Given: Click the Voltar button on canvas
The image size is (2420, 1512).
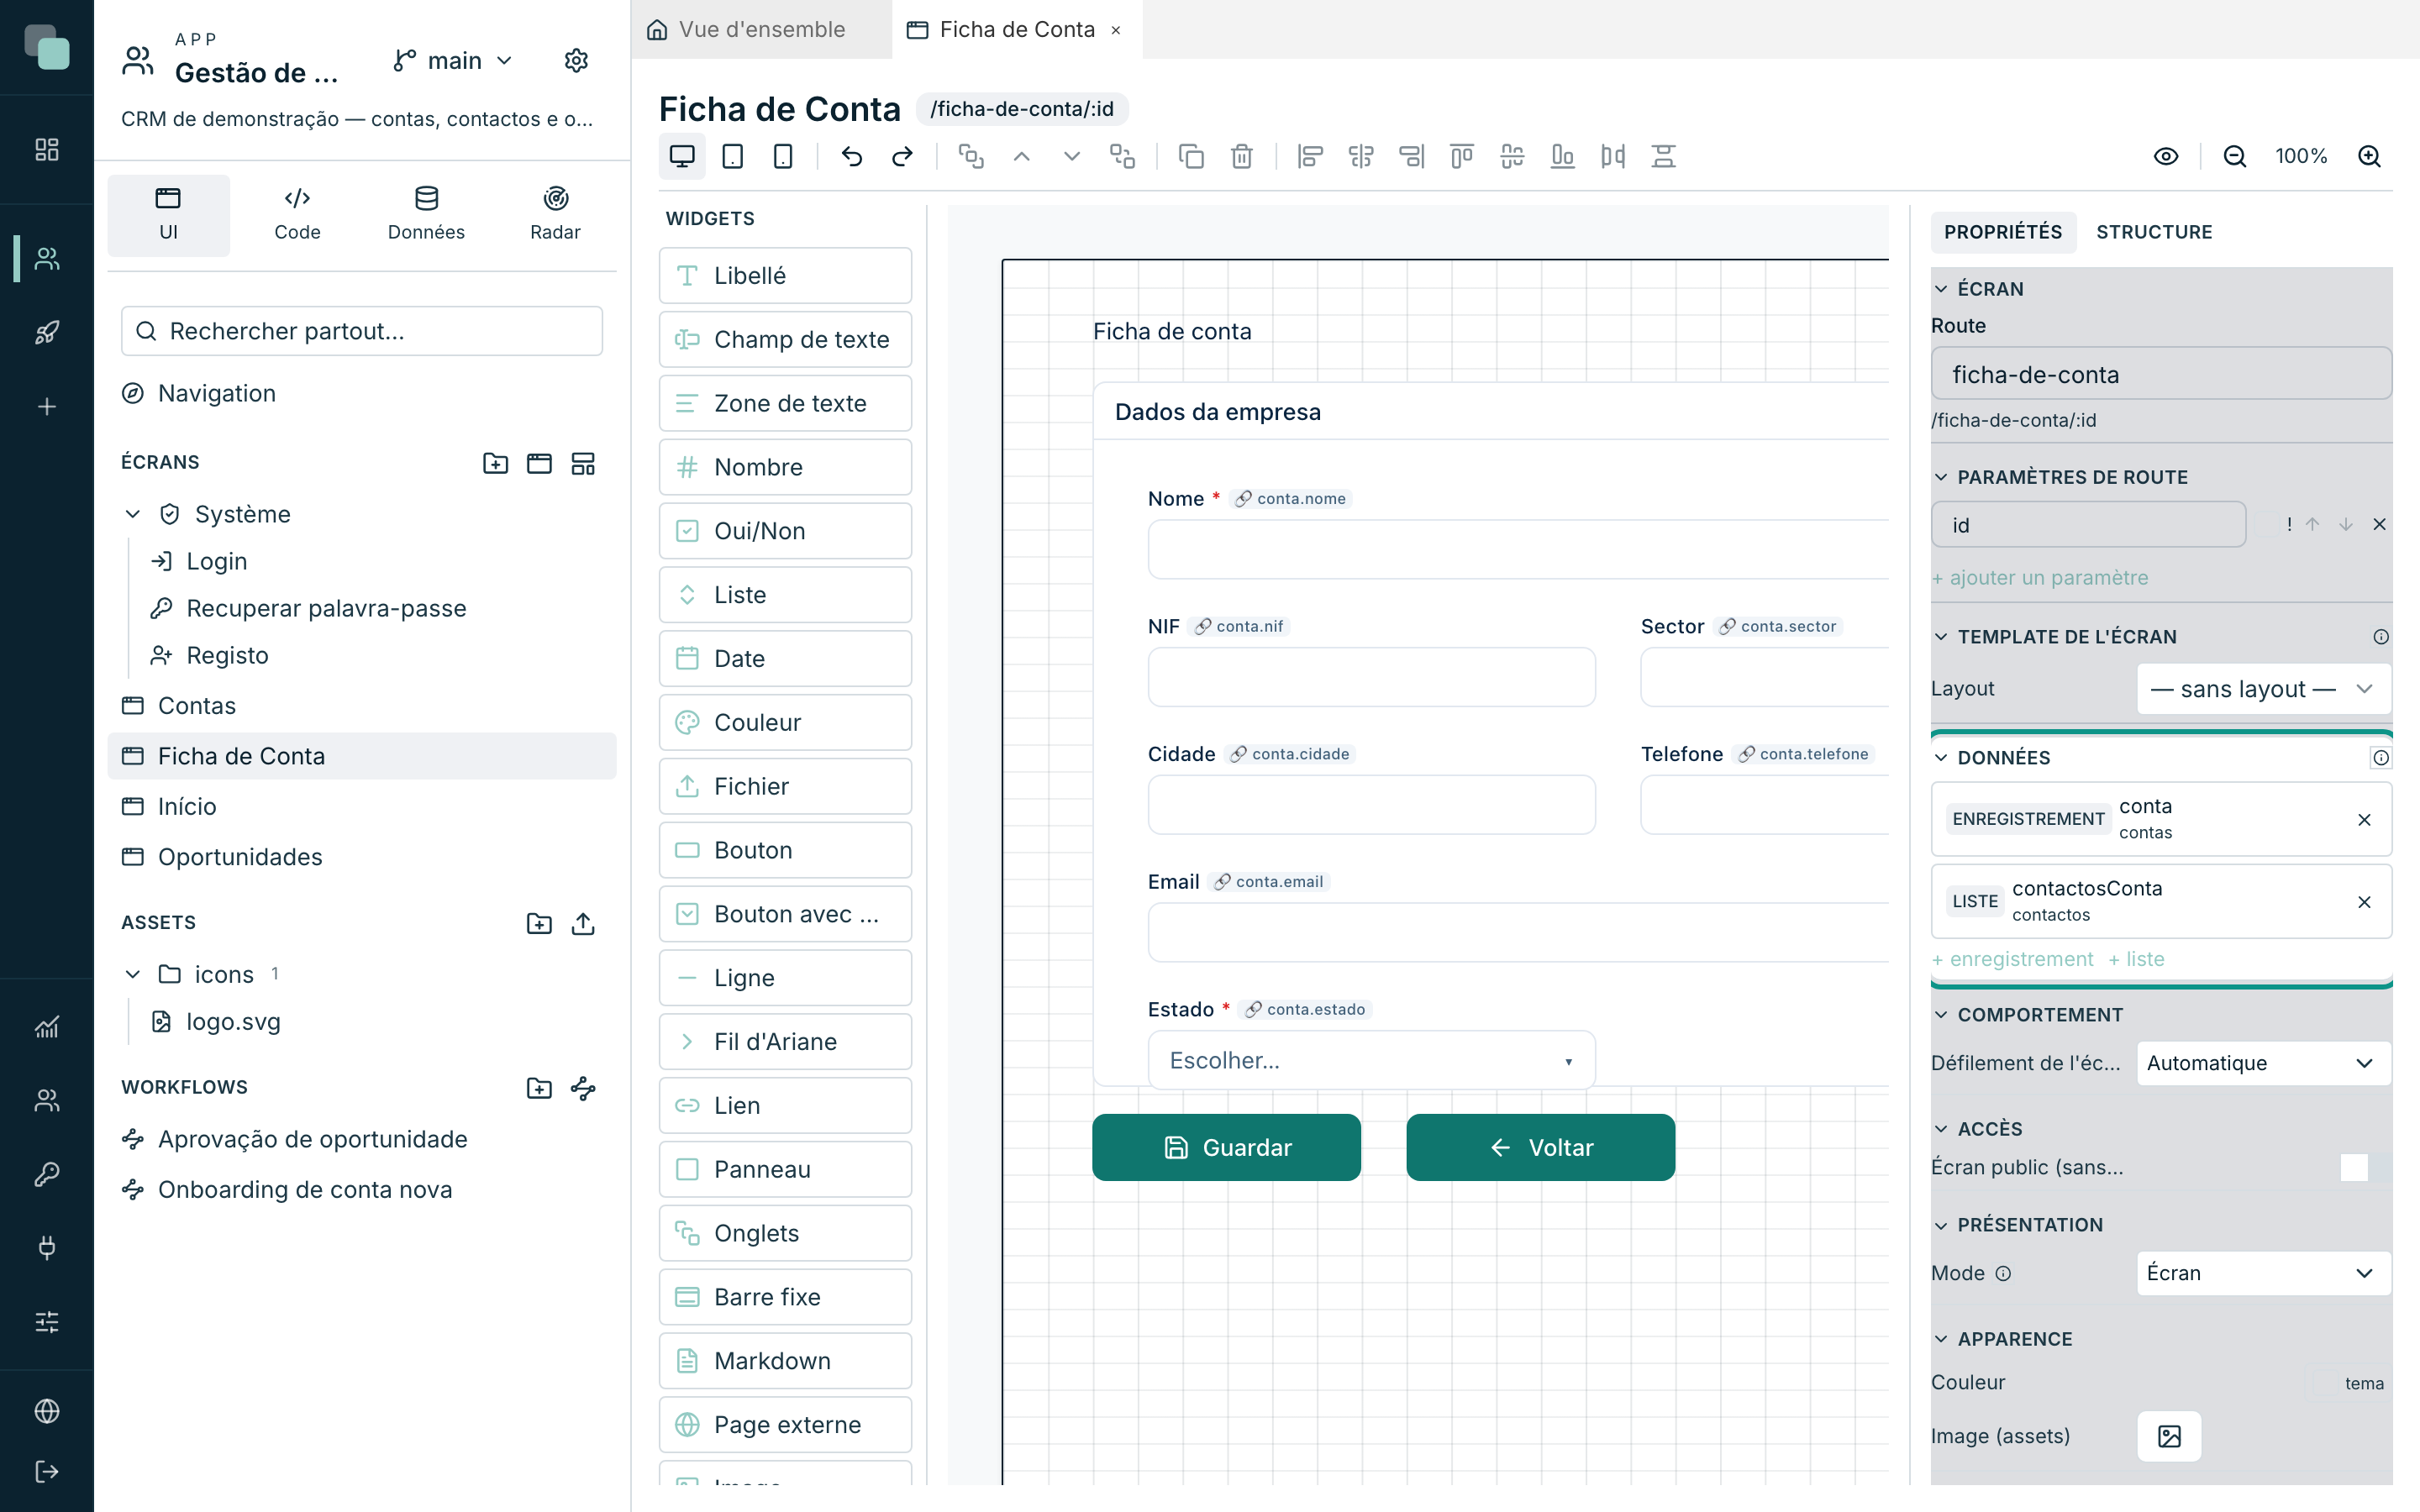Looking at the screenshot, I should point(1540,1147).
